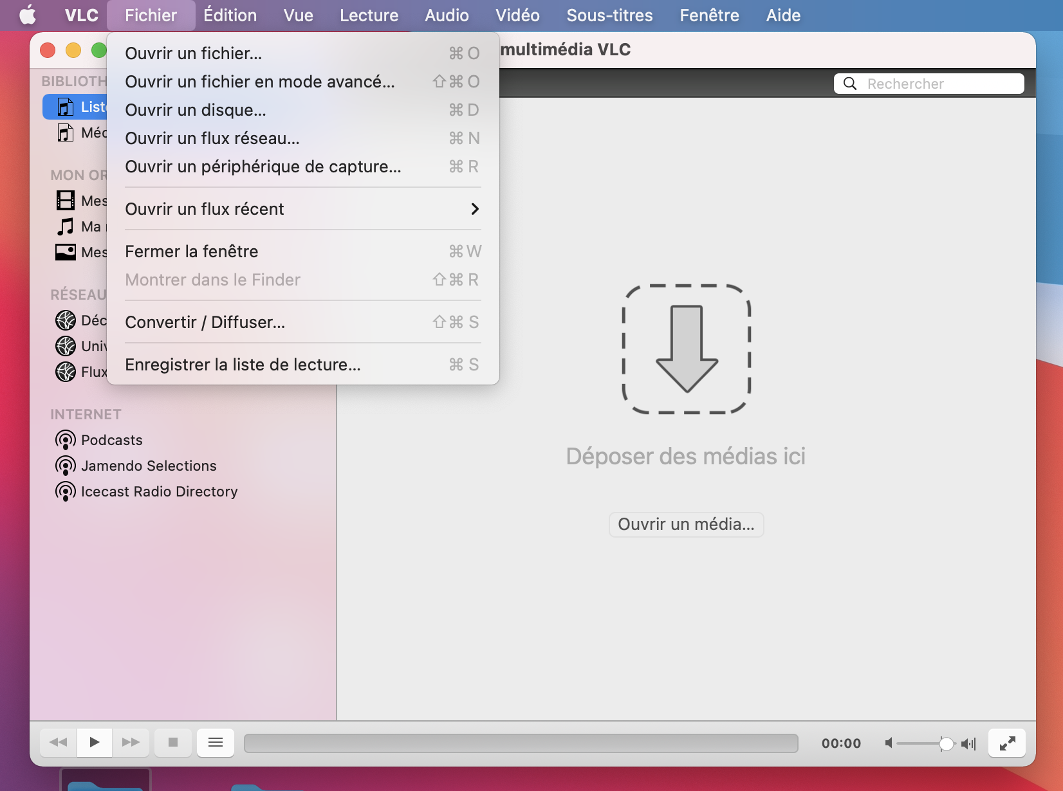Screen dimensions: 1063x791
Task: Click the next/fast-forward button
Action: tap(131, 743)
